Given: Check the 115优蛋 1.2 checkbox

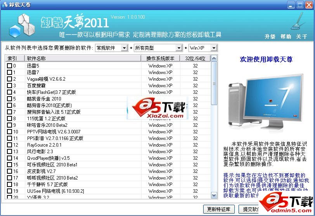Looking at the screenshot, I should [x=9, y=118].
